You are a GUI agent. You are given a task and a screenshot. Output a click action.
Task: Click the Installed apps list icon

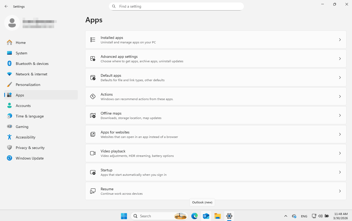tap(93, 40)
